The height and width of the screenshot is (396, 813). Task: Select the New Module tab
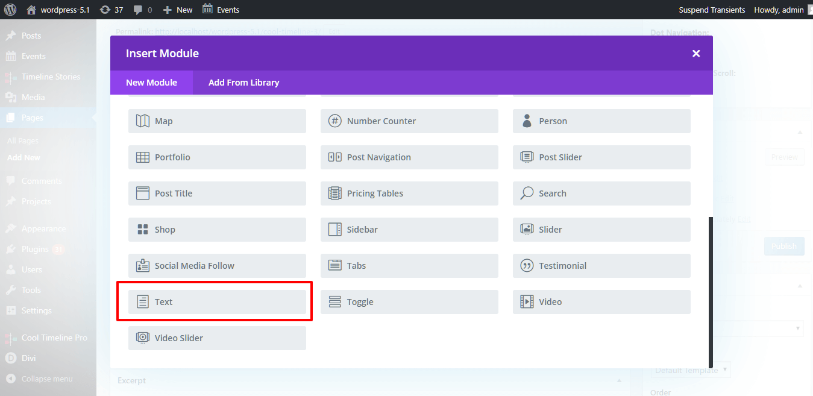pos(151,83)
